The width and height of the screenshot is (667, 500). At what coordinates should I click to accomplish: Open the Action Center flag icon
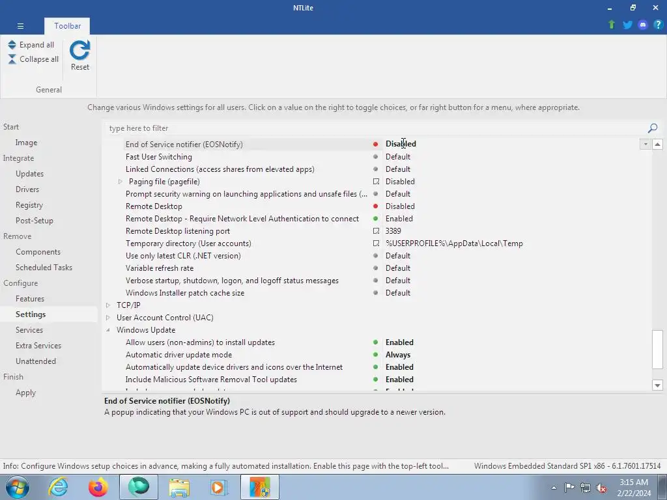pyautogui.click(x=569, y=487)
